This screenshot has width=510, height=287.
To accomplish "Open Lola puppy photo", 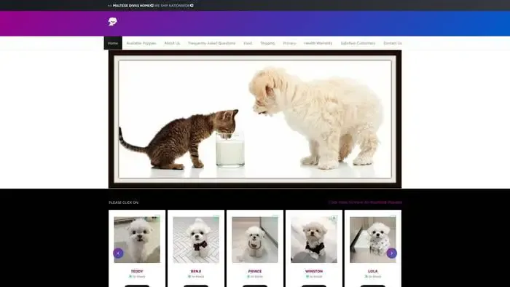I will [x=373, y=240].
